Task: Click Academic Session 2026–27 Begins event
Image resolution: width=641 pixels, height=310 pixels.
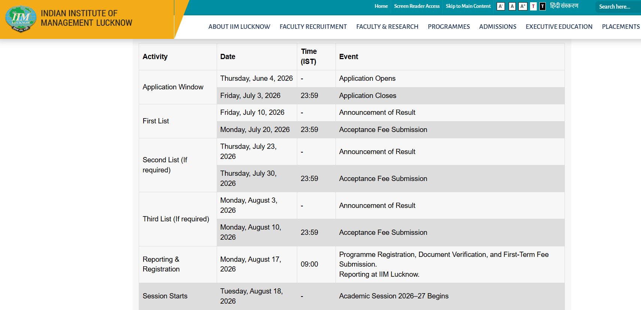Action: (x=394, y=296)
